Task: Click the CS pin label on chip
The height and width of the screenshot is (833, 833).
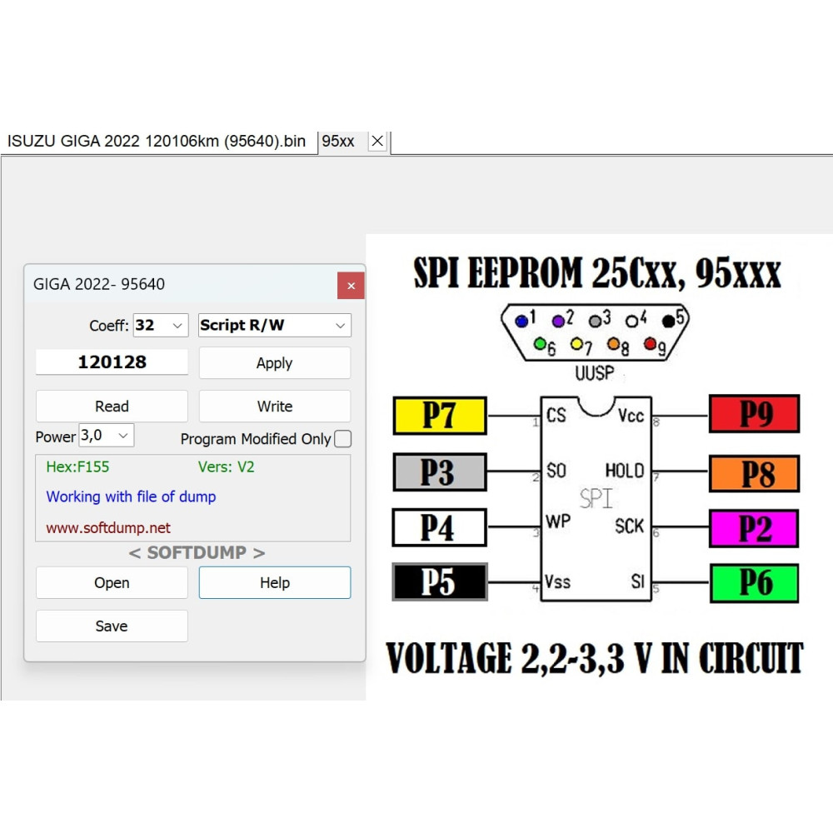Action: [x=556, y=416]
